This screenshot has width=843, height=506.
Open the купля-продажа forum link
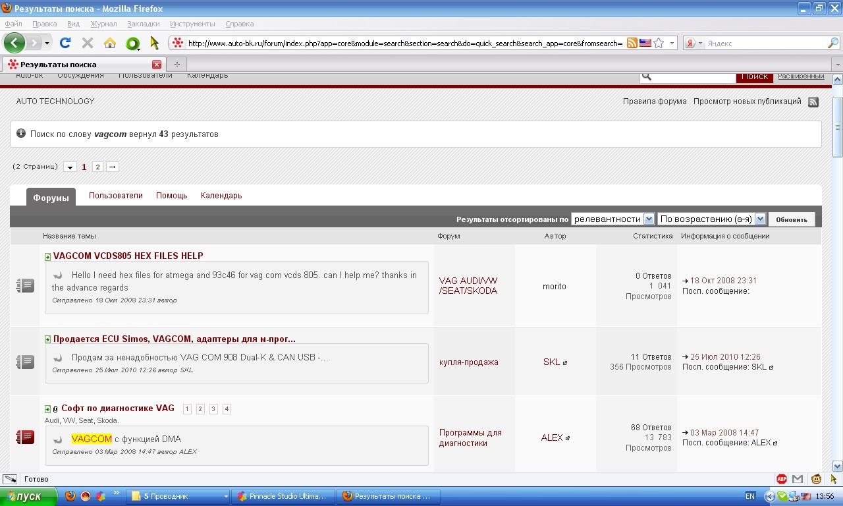(x=469, y=362)
